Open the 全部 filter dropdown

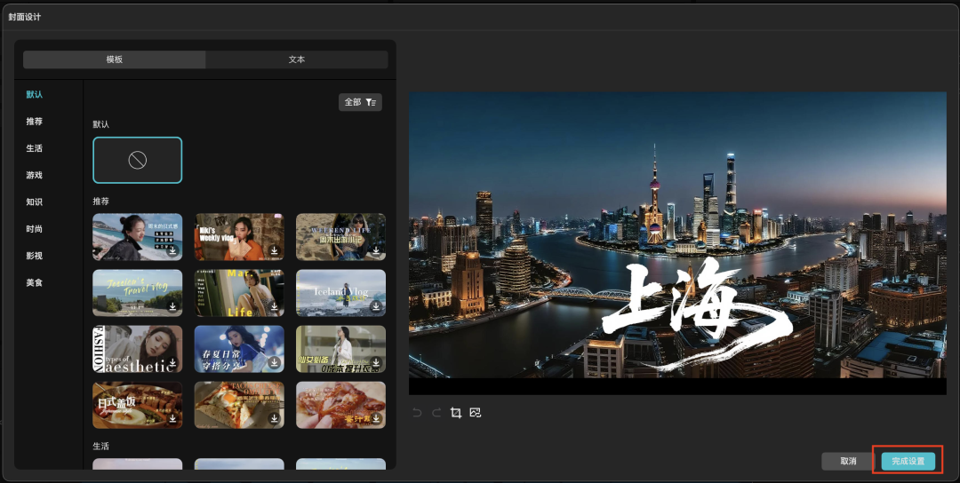(x=360, y=102)
